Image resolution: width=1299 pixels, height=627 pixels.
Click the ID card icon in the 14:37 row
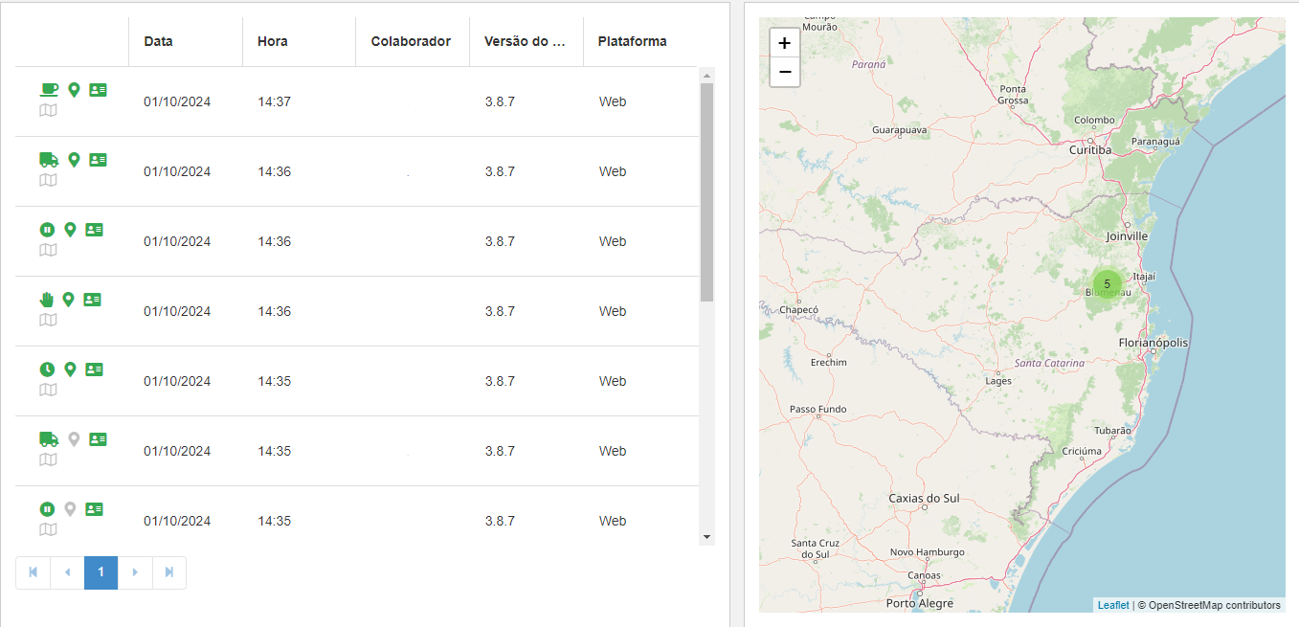[x=98, y=90]
